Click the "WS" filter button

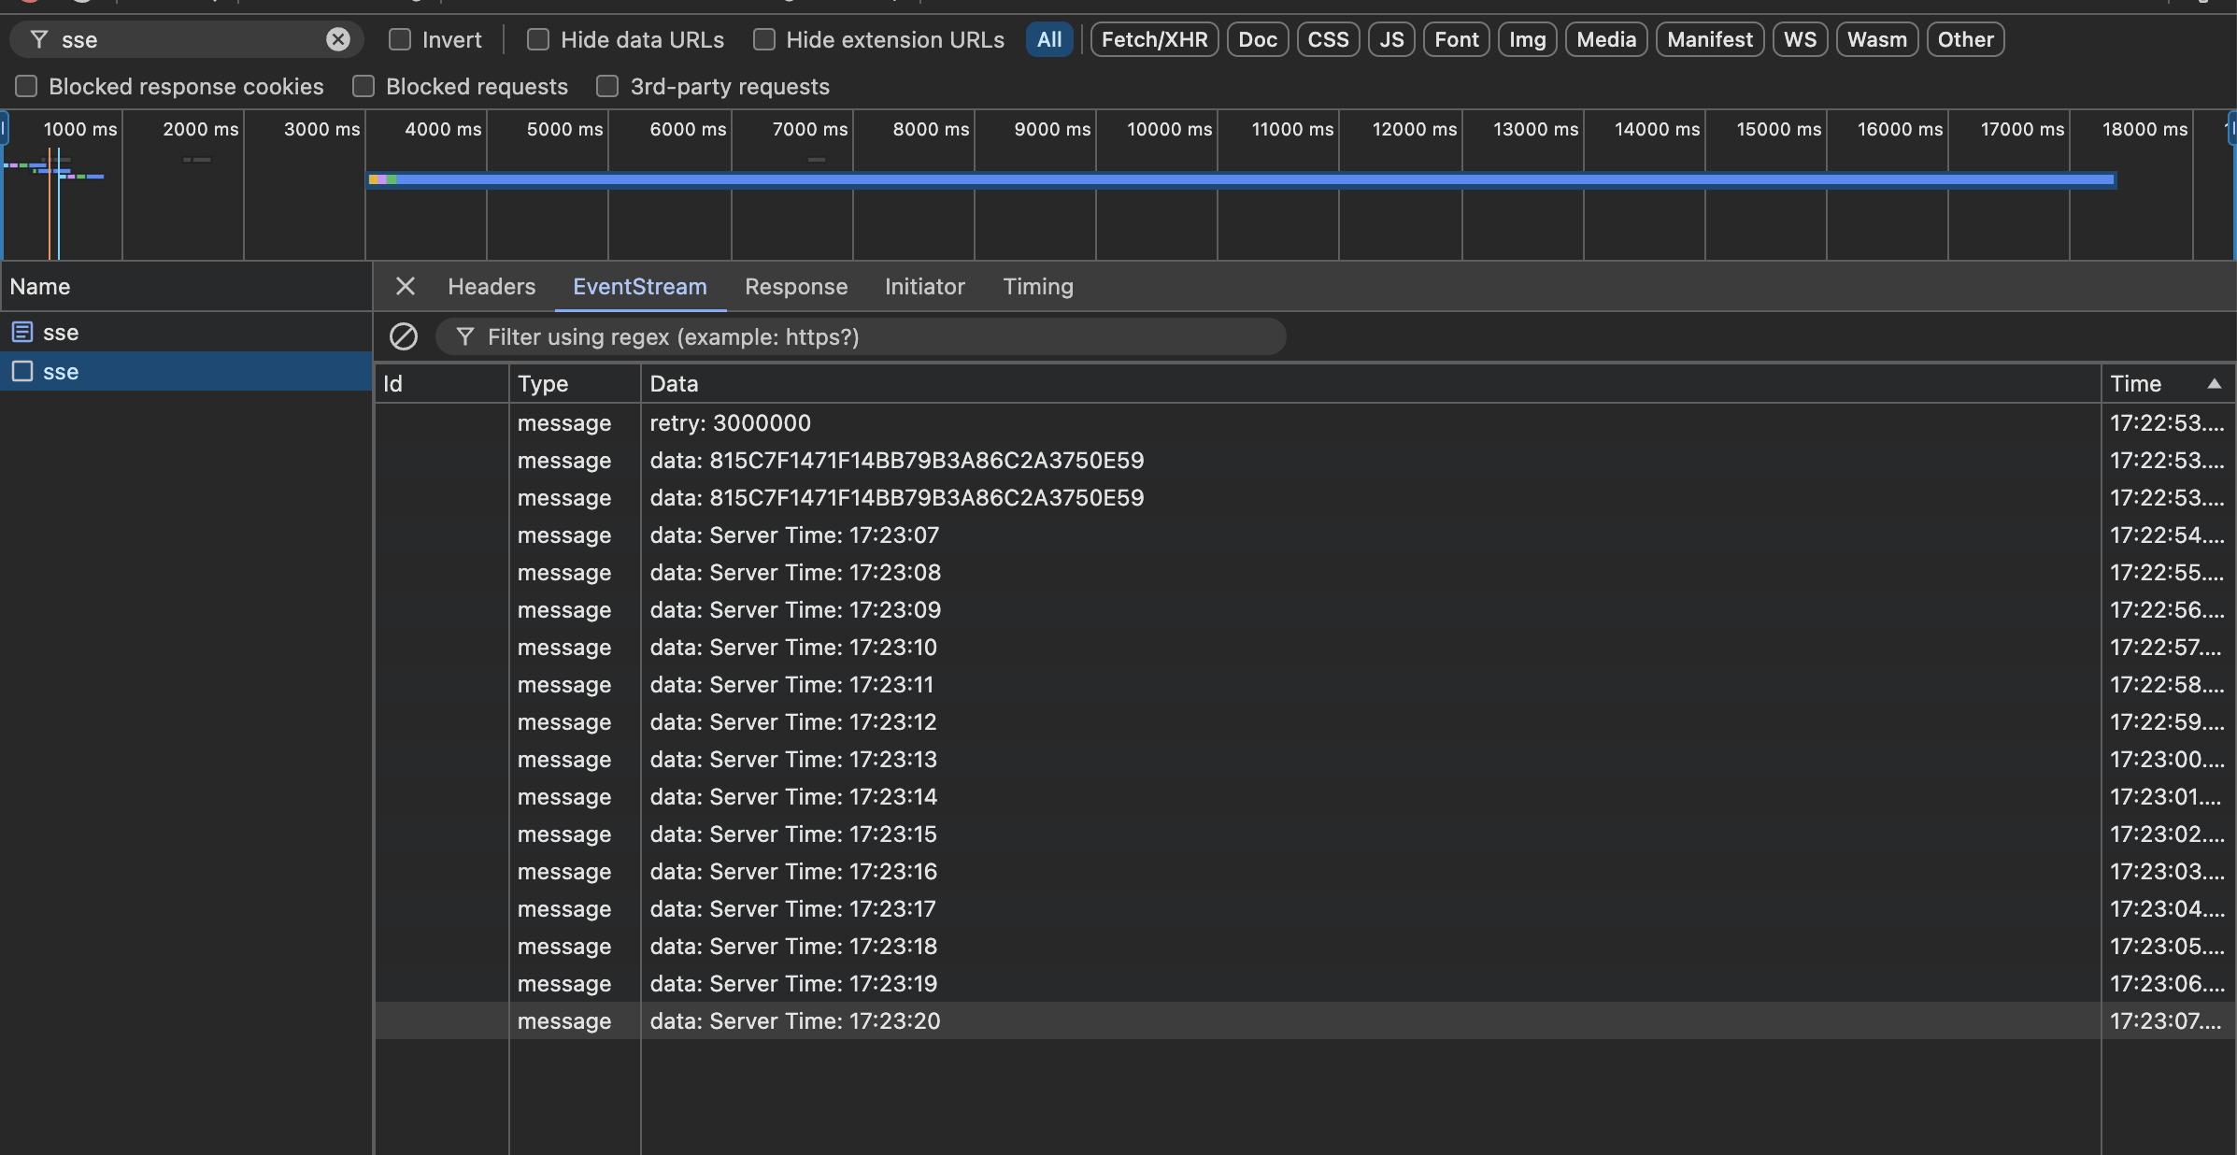1799,39
